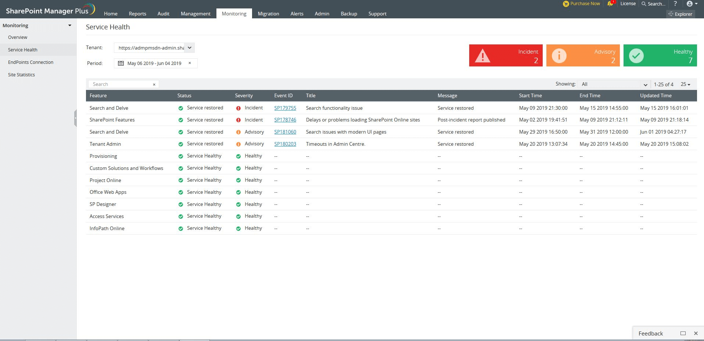Open event SP179755 link

click(x=285, y=108)
